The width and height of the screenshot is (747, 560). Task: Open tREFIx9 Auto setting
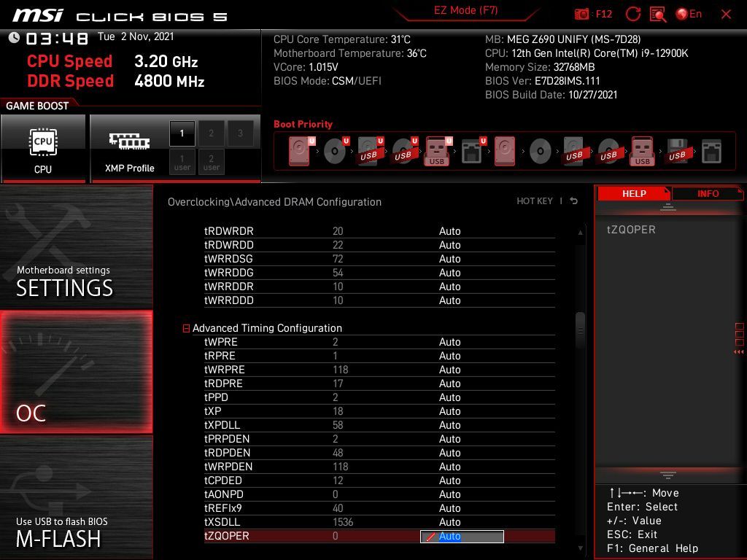[x=449, y=508]
